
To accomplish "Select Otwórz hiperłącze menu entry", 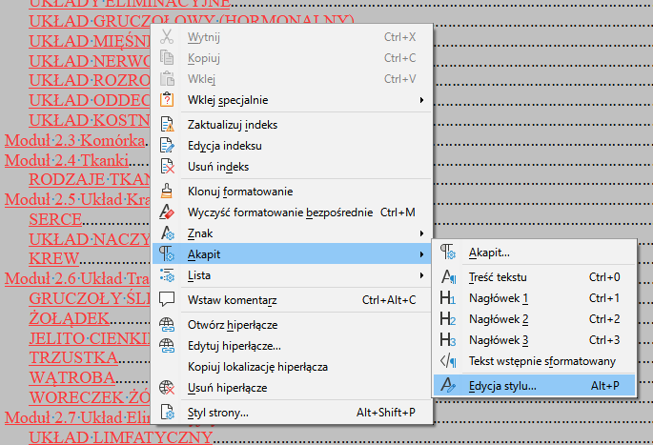I will tap(292, 325).
